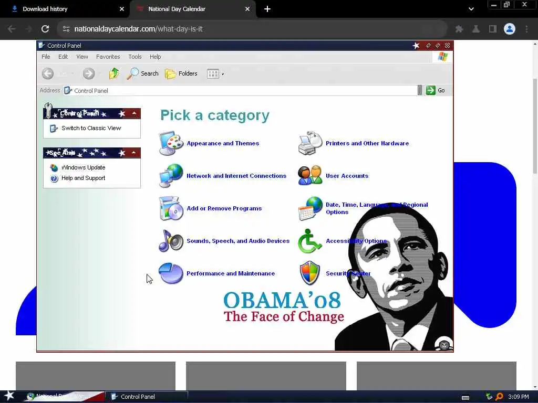Click Switch to Classic View link
This screenshot has width=538, height=403.
tap(91, 128)
